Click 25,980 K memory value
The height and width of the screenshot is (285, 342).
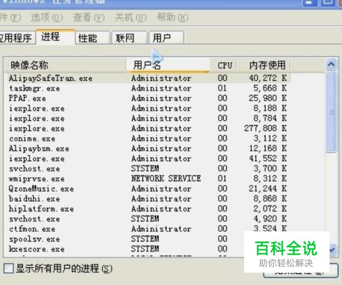click(x=268, y=98)
